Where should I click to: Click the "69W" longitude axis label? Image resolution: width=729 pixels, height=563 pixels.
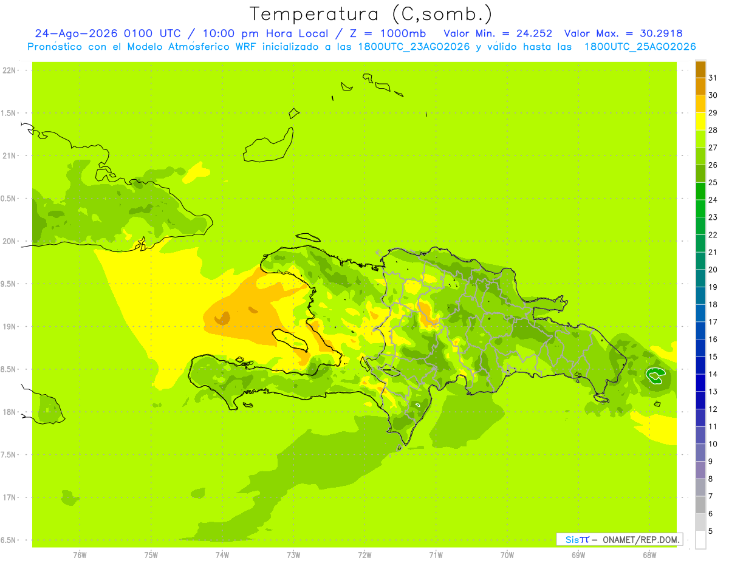578,555
